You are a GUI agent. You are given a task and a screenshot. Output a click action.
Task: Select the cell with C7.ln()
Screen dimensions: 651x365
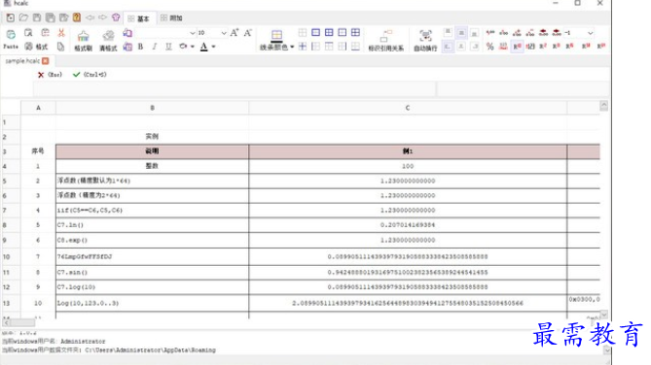tap(153, 225)
